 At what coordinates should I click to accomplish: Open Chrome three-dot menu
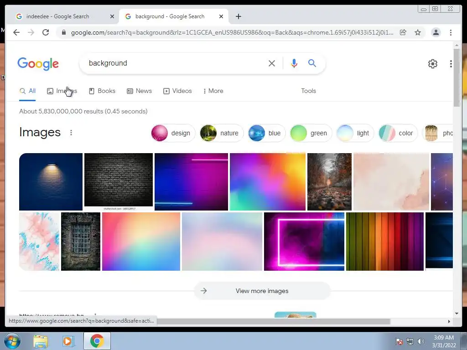pyautogui.click(x=451, y=32)
